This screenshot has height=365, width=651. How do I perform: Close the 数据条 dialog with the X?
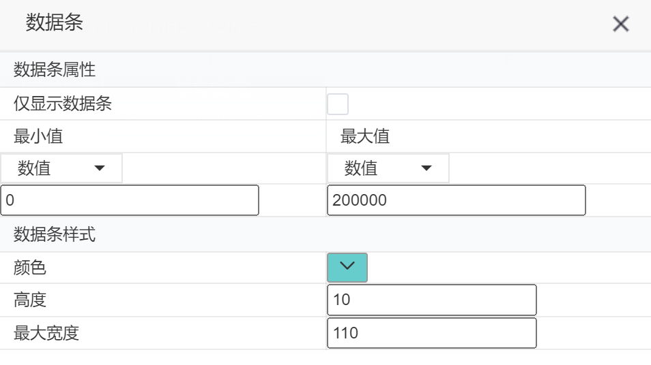(x=621, y=24)
